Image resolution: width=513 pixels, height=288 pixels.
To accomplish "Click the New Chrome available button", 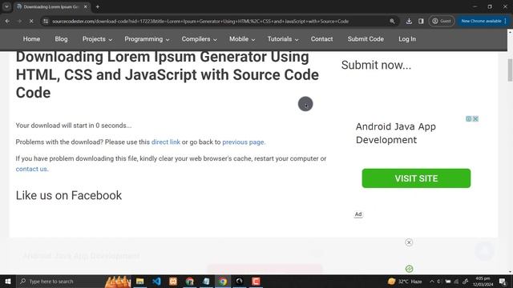I will coord(483,22).
